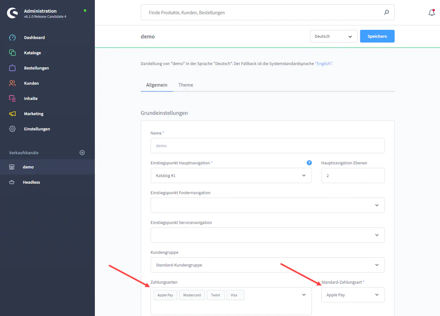Follow the "English" fallback language link
The image size is (440, 316).
323,63
